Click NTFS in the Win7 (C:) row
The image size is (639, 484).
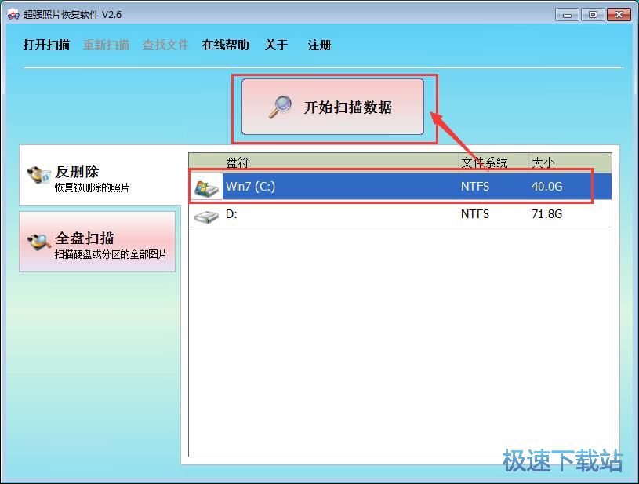click(475, 187)
